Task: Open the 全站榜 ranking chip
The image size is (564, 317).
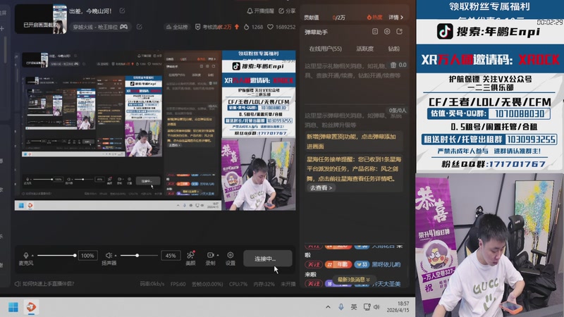Action: tap(177, 27)
